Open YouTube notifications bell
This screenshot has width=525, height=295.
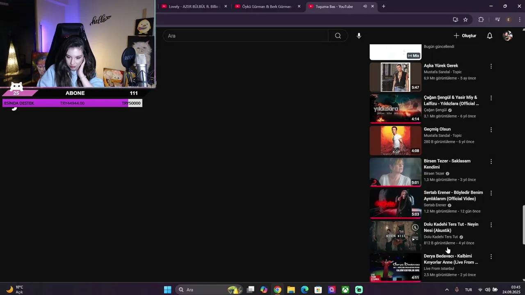(489, 36)
